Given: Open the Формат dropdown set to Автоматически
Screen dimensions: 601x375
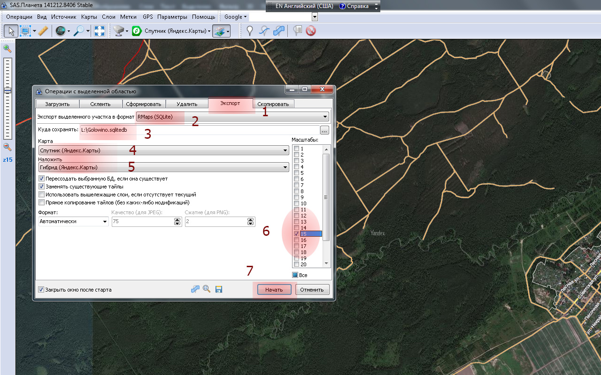Looking at the screenshot, I should (73, 221).
